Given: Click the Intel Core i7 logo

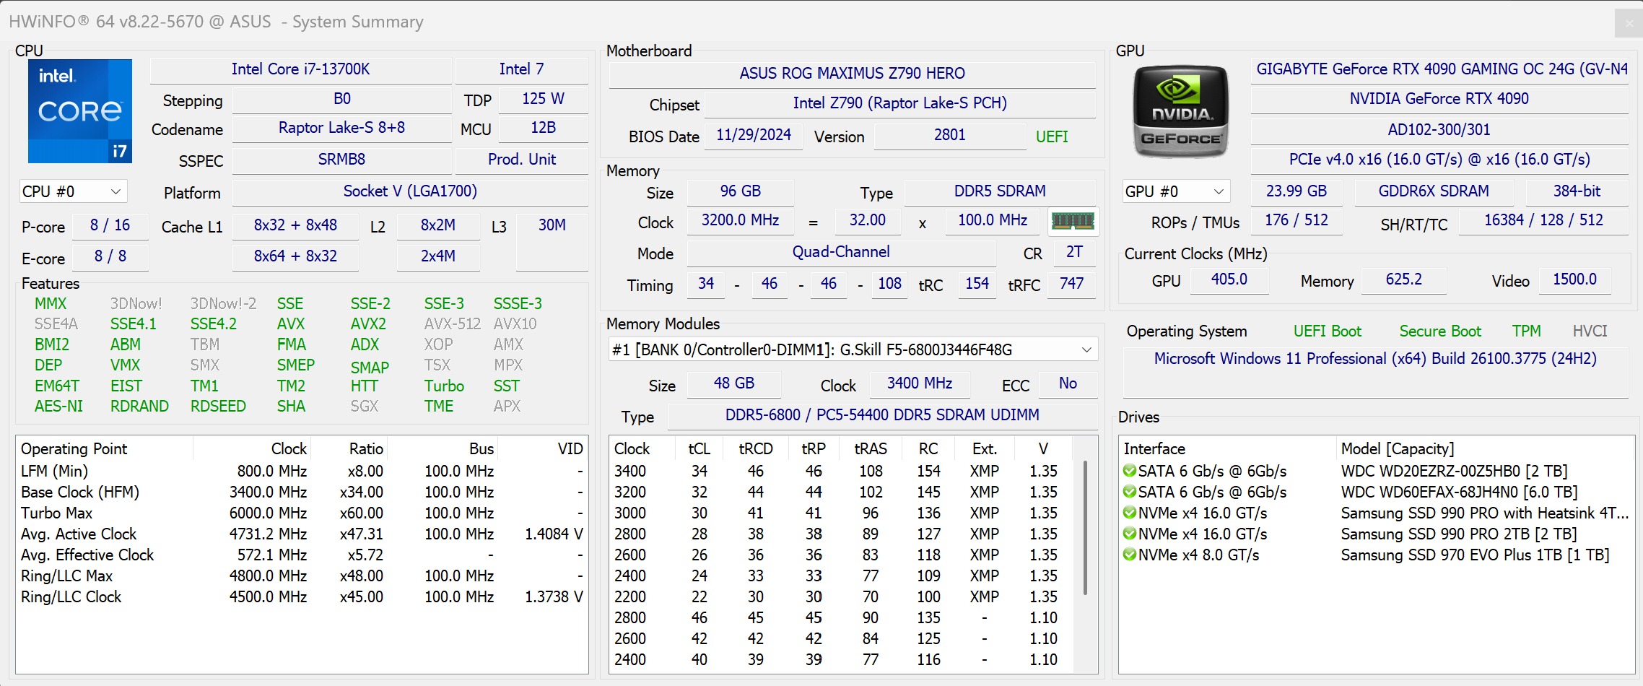Looking at the screenshot, I should coord(80,110).
